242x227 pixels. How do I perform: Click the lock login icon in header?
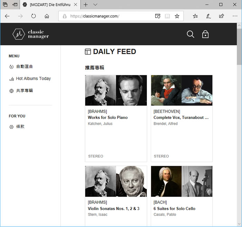[205, 34]
